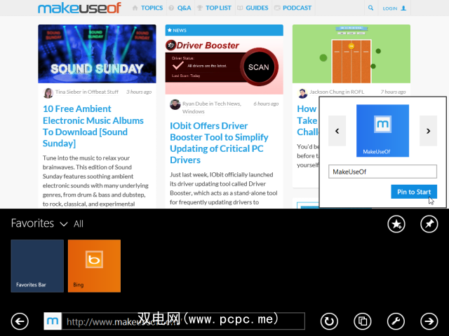Viewport: 449px width, 336px height.
Task: Click 'Jackson Chung in ROFL' byline
Action: click(337, 92)
